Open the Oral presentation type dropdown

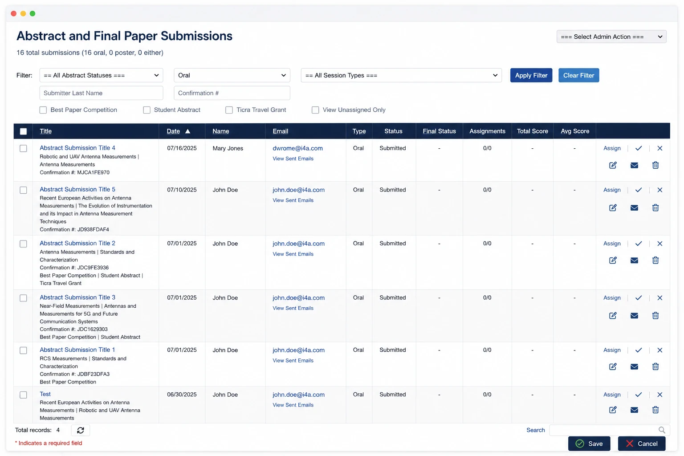click(232, 75)
